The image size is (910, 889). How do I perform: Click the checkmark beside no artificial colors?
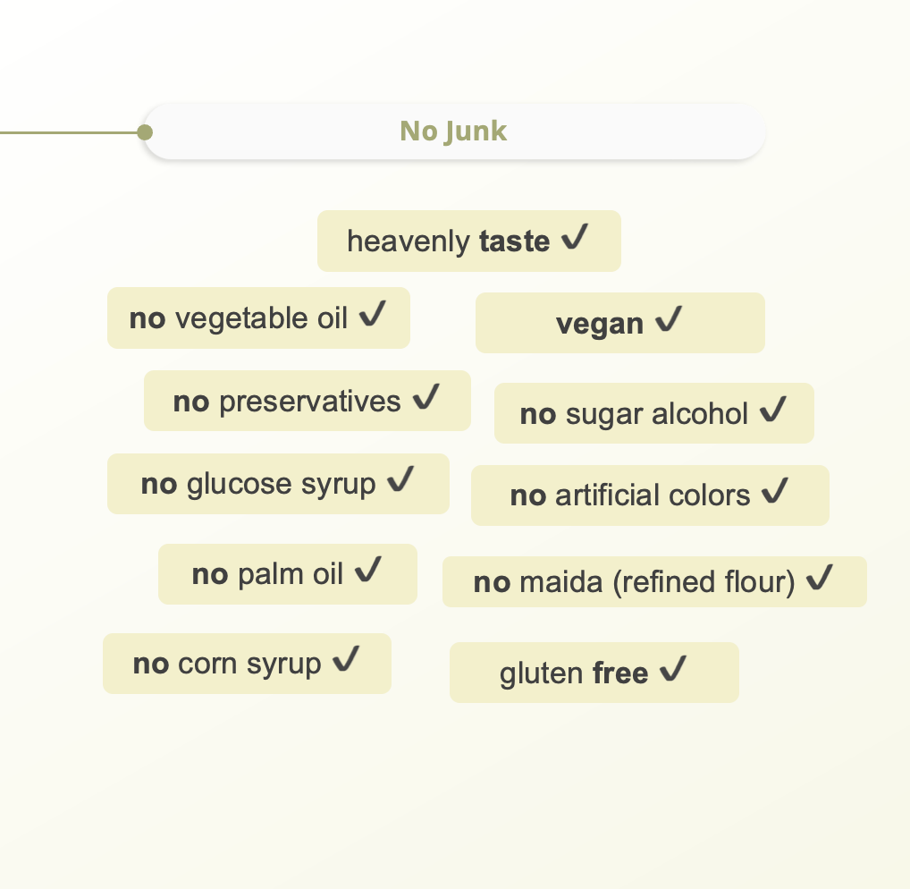[x=775, y=492]
